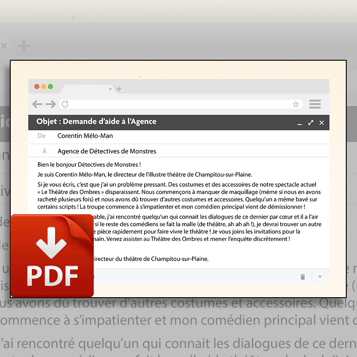
Task: Click the recipient Agence de Détectives de Monstres
Action: pos(107,151)
